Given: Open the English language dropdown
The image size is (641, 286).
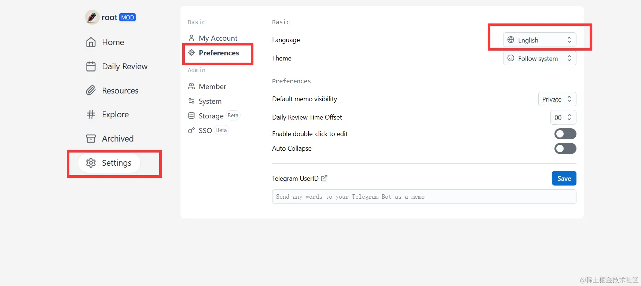Looking at the screenshot, I should click(x=539, y=40).
